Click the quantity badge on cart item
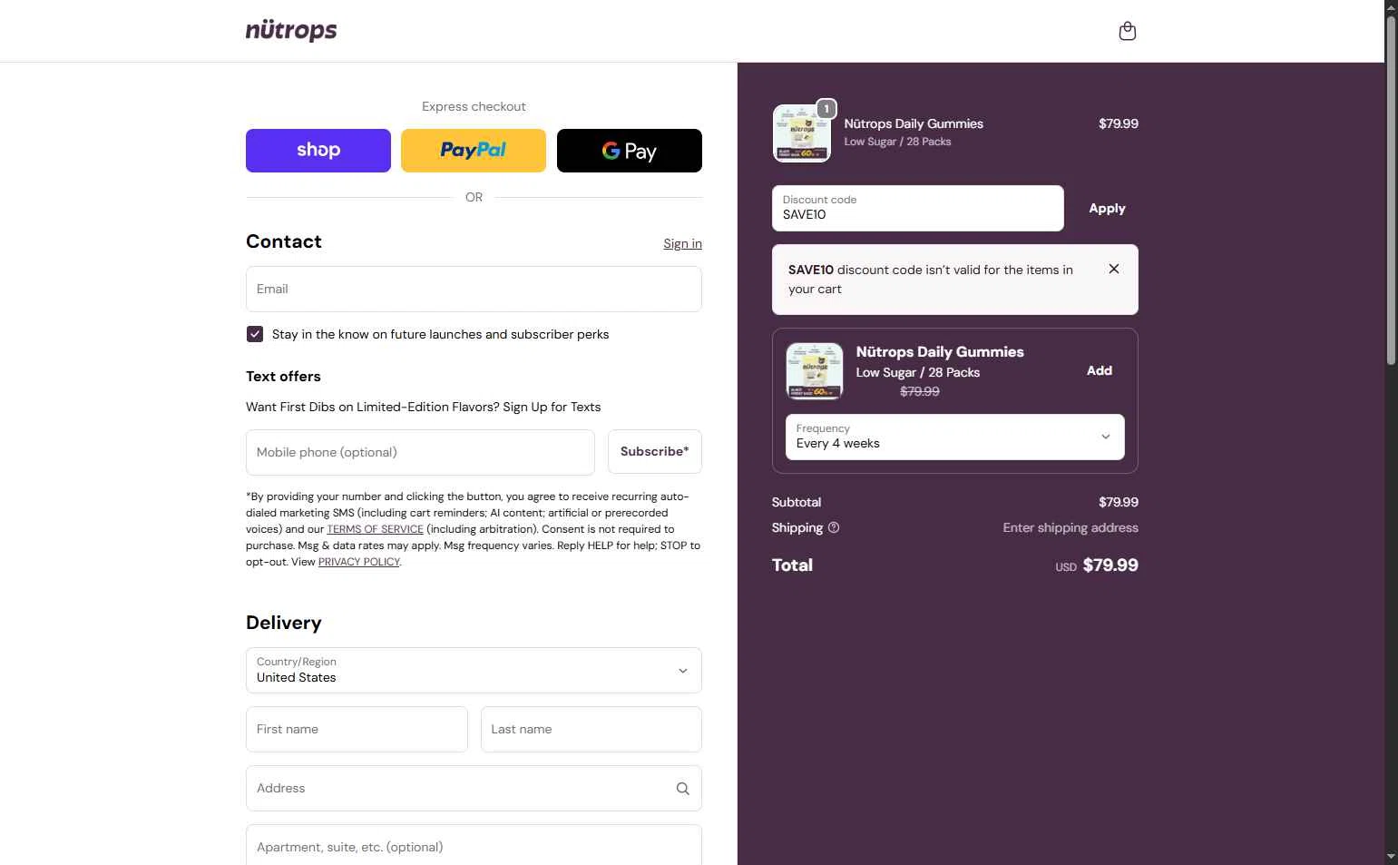The width and height of the screenshot is (1398, 865). [826, 109]
